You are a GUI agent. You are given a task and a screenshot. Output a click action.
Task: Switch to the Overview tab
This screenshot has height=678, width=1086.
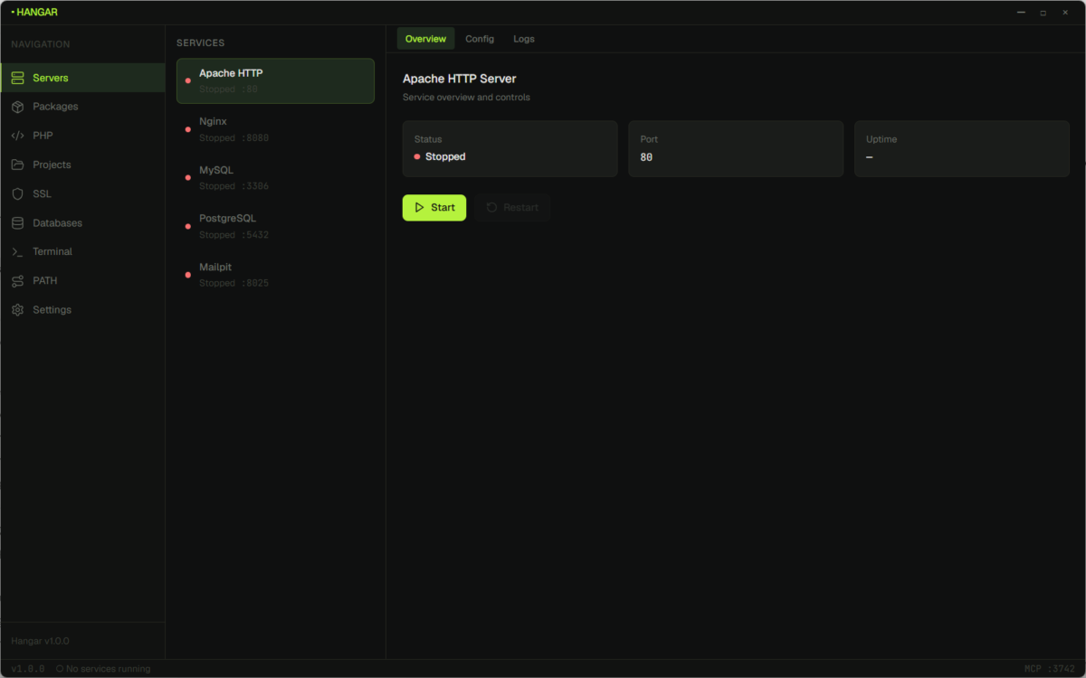click(x=425, y=39)
